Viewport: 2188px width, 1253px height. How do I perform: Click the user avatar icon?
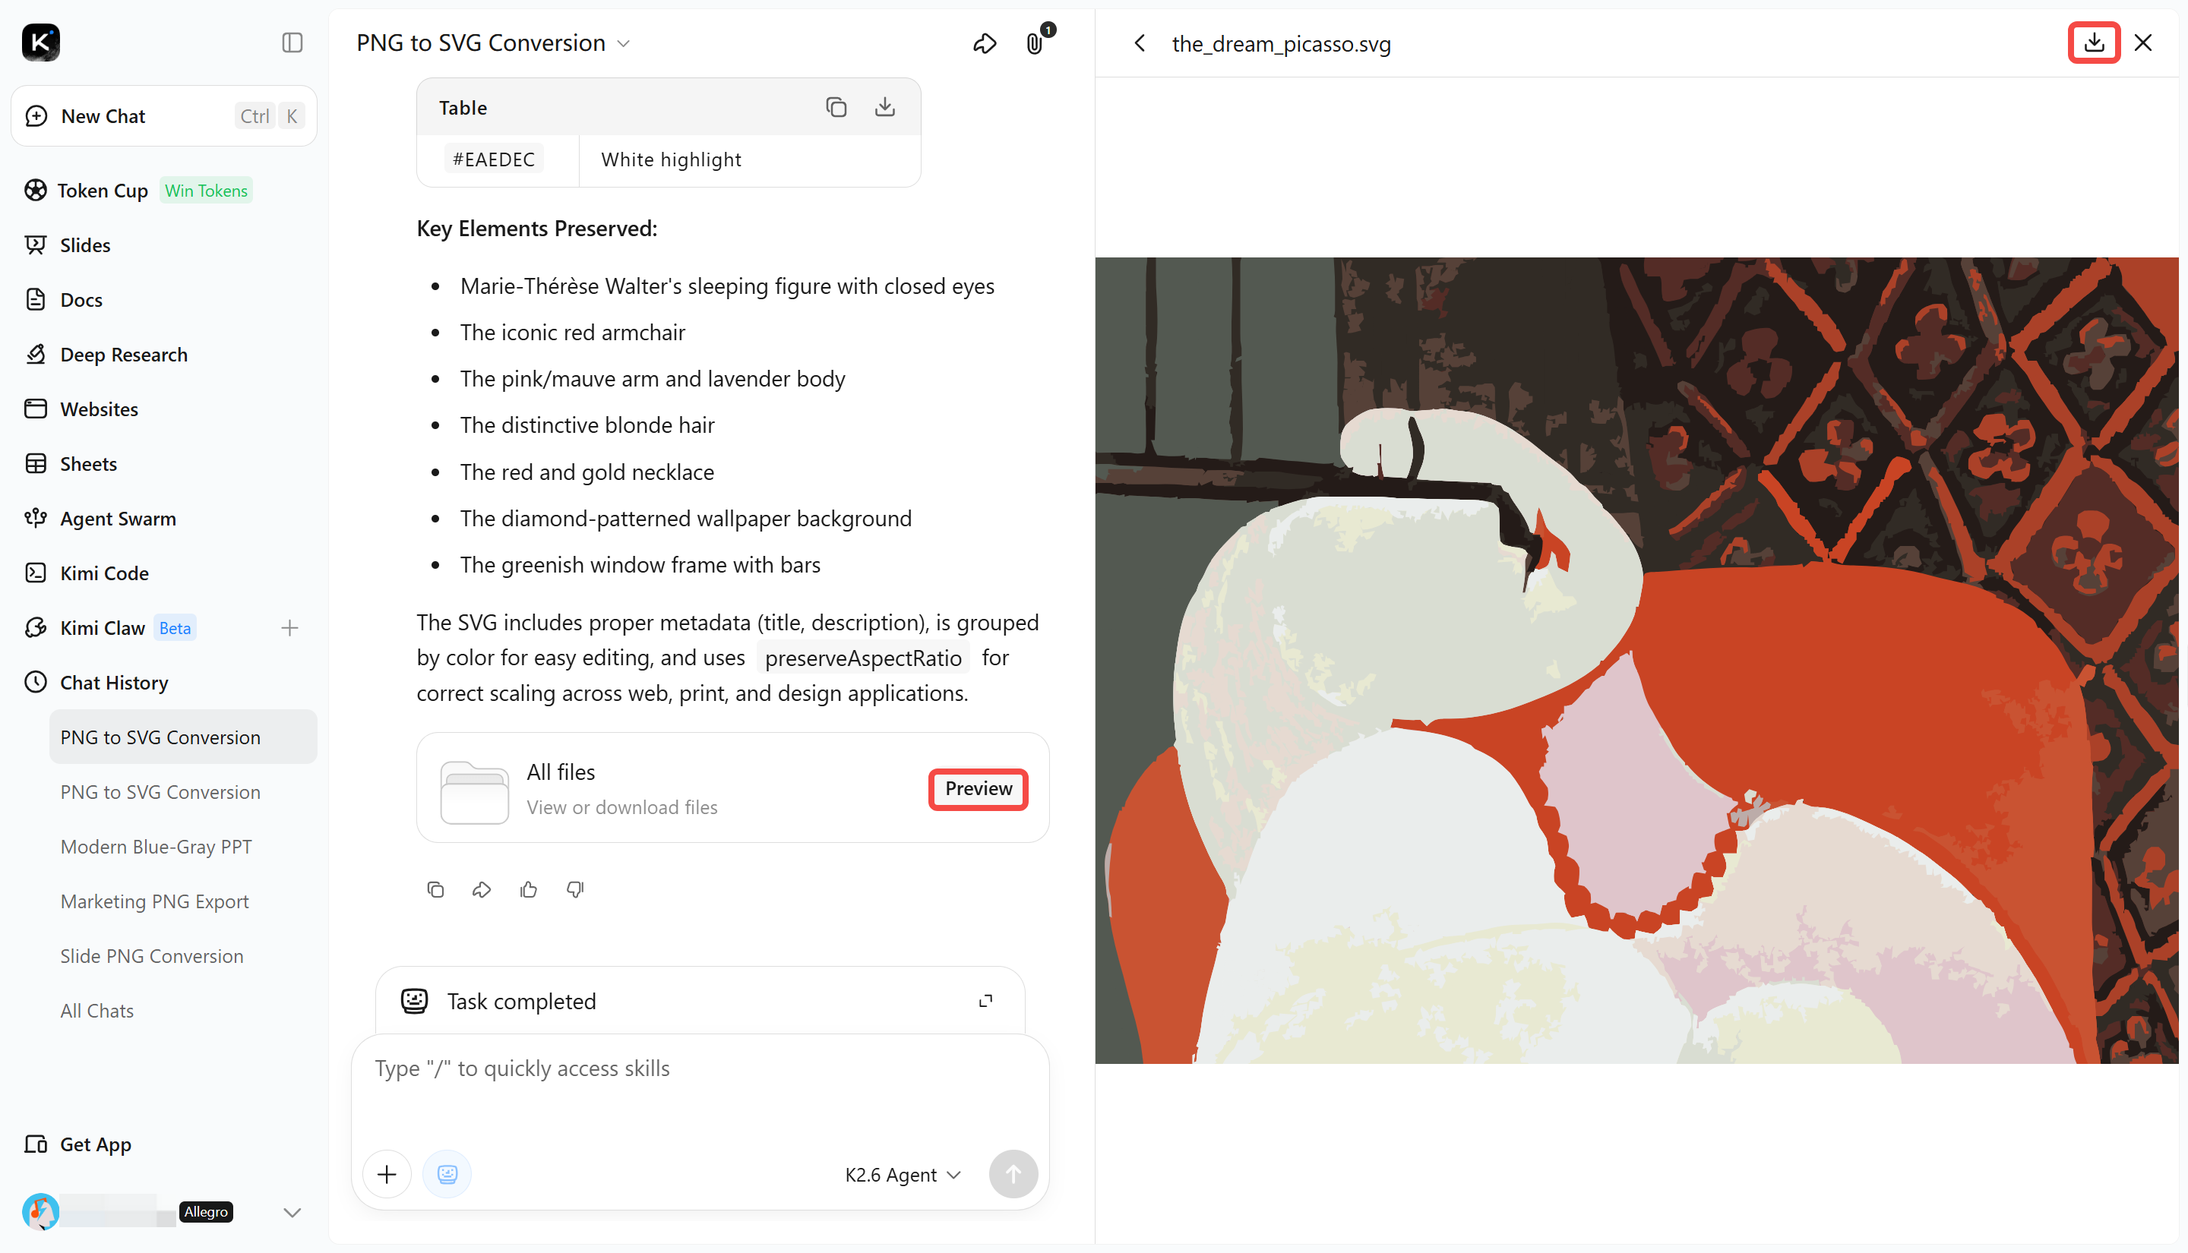coord(40,1212)
